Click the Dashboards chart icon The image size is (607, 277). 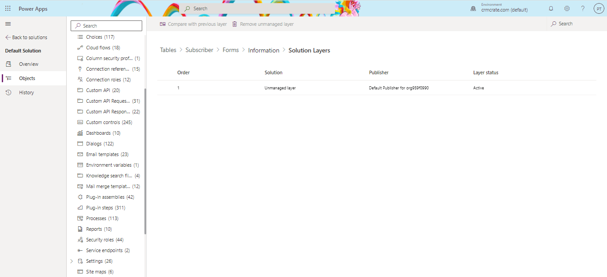(x=80, y=132)
